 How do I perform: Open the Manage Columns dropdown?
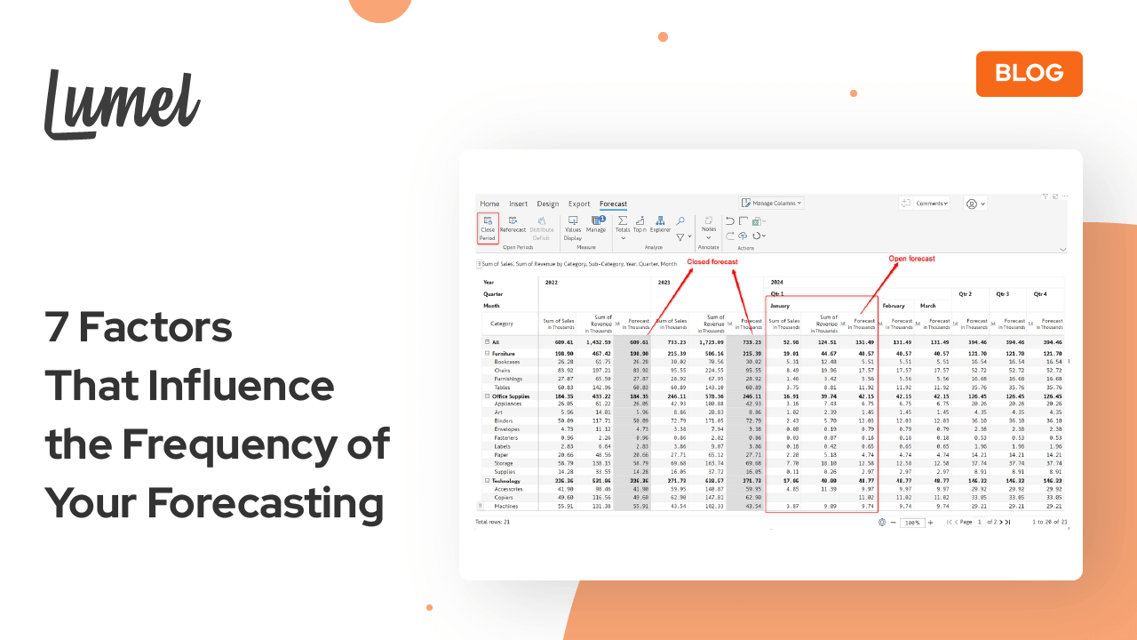click(x=771, y=203)
